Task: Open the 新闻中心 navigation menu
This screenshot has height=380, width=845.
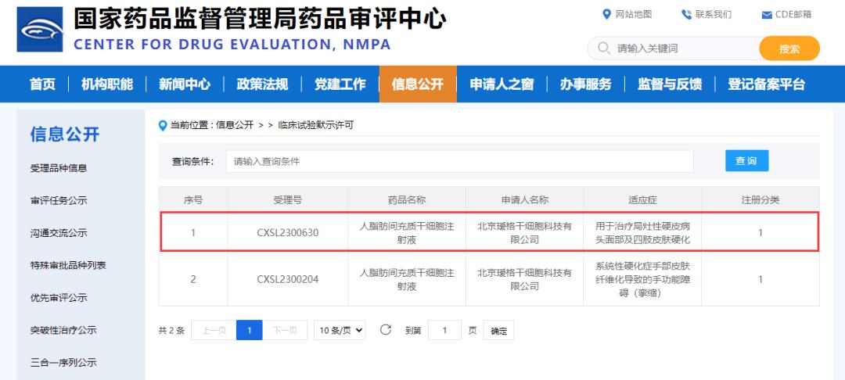Action: coord(185,84)
